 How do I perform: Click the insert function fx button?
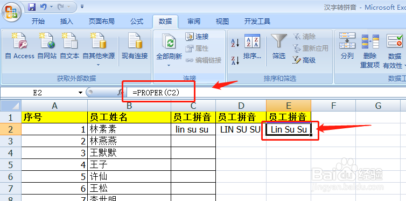click(120, 93)
